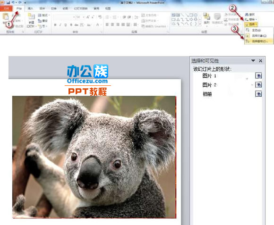Image resolution: width=274 pixels, height=225 pixels.
Task: Click the Increase Font Size icon
Action: [x=88, y=17]
